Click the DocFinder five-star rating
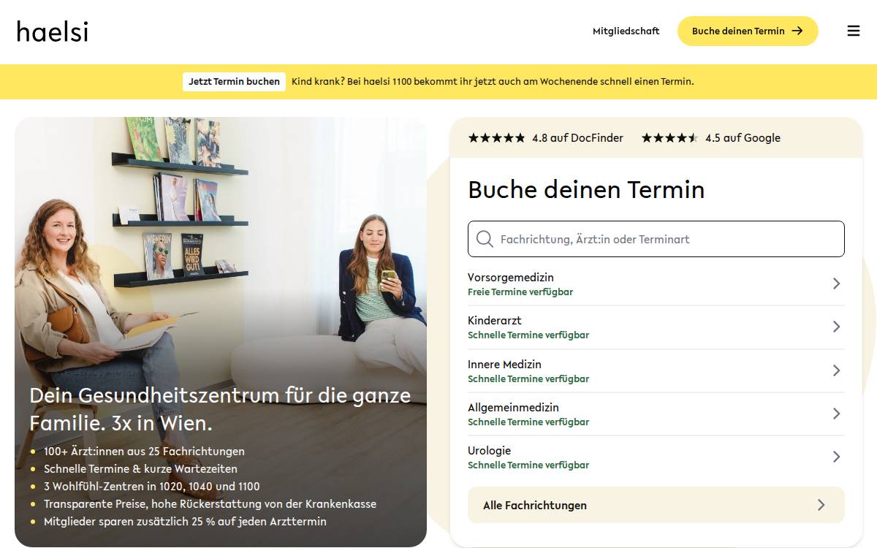Screen dimensions: 877x548 [496, 137]
